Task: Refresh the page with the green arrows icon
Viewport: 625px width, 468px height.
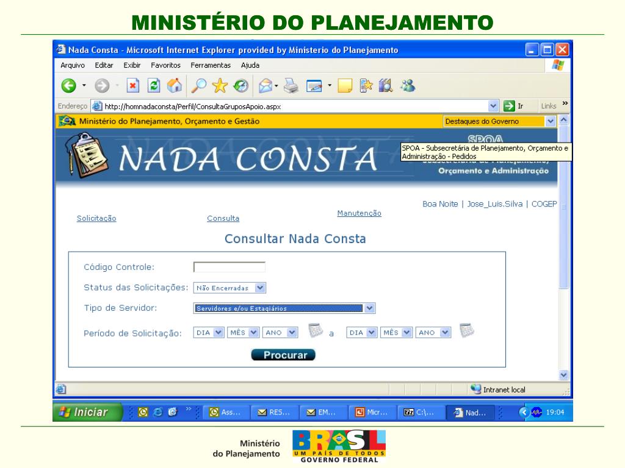Action: (x=154, y=85)
